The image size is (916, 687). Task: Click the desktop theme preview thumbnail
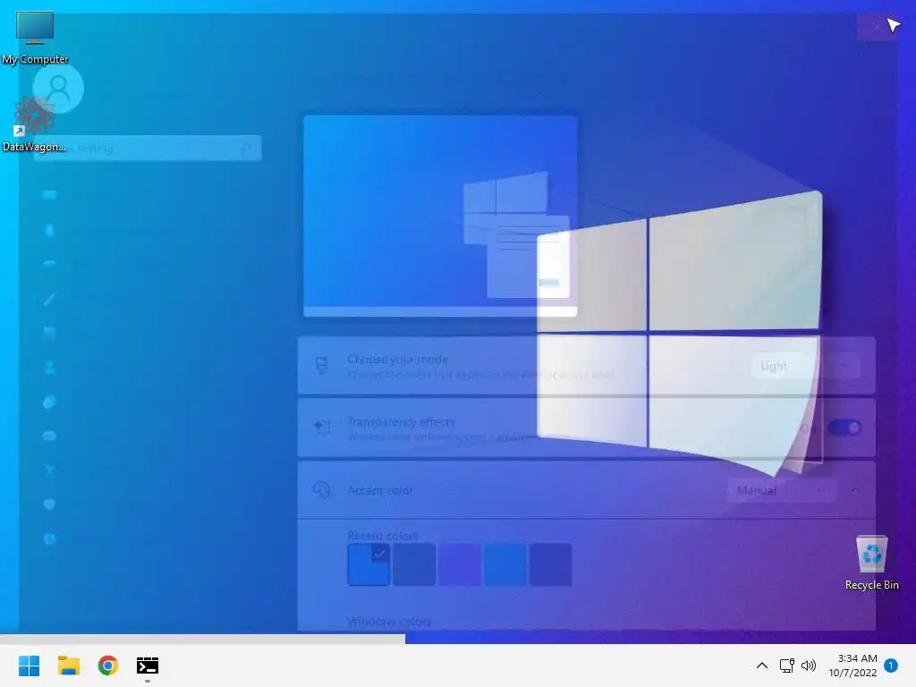[x=440, y=216]
